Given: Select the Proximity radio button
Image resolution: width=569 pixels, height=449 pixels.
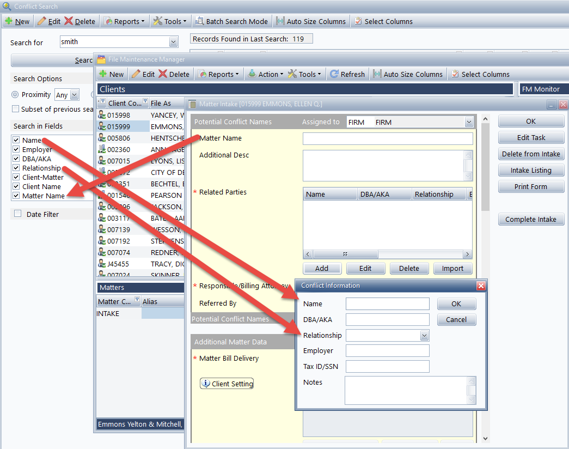Looking at the screenshot, I should coord(15,95).
